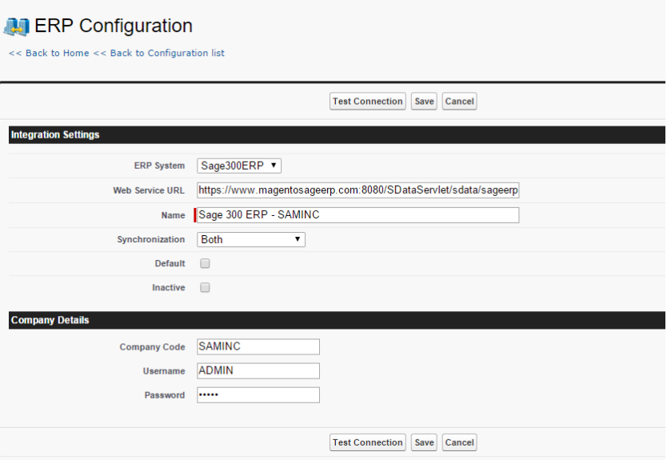Click bottom Test Connection button
667x460 pixels.
pos(368,442)
